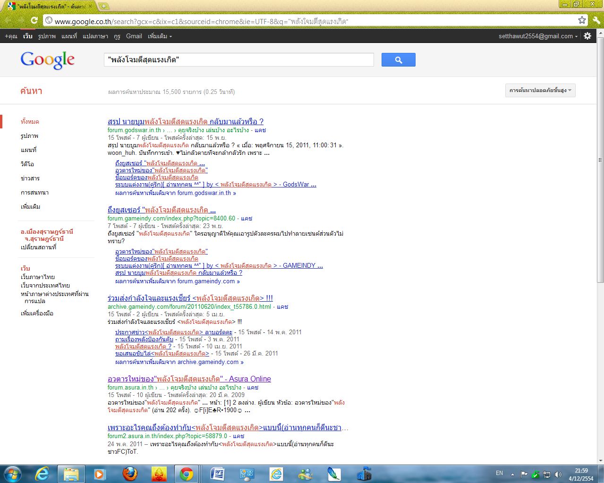Viewport: 604px width, 483px height.
Task: Open the account dropdown setthawut2554@gmail.com
Action: click(538, 36)
